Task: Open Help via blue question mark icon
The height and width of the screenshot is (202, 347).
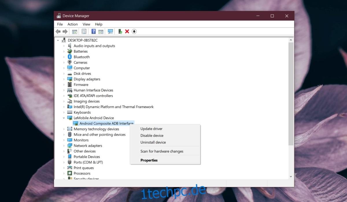Action: (x=93, y=31)
